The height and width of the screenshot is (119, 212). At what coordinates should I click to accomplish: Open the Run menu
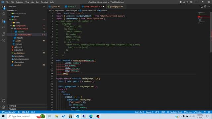[x=37, y=2]
